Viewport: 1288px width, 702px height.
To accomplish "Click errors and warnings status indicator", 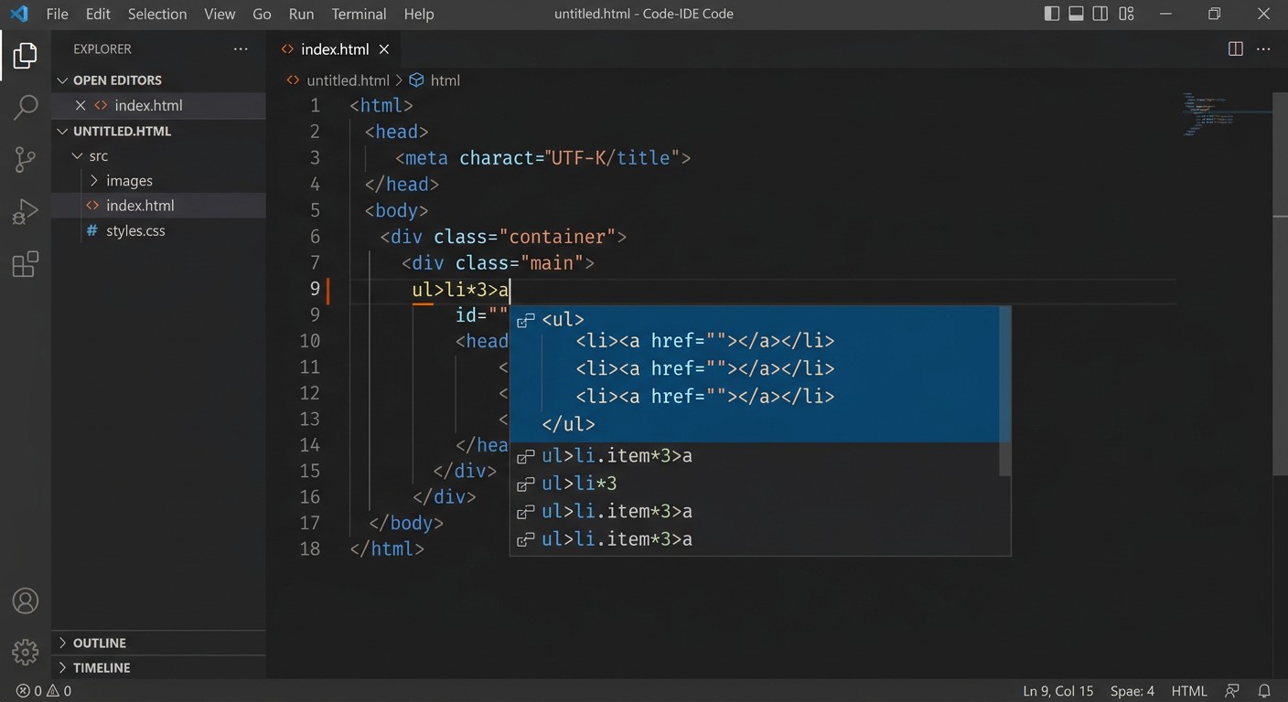I will point(44,691).
